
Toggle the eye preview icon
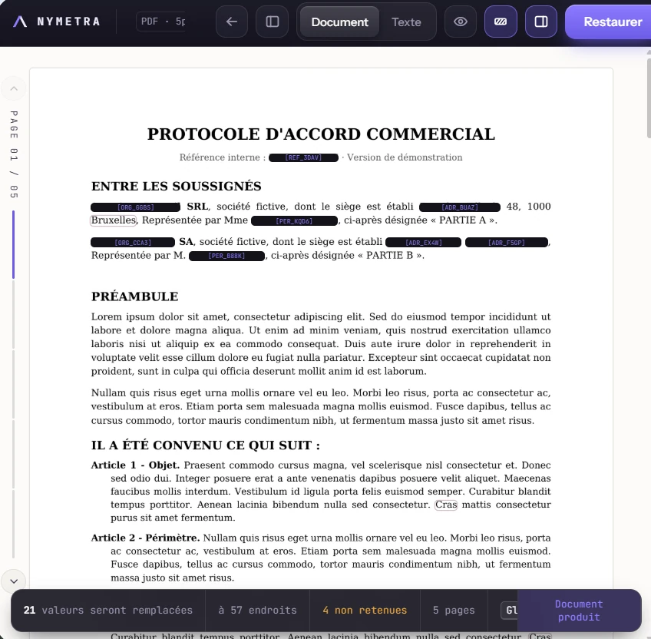[461, 22]
